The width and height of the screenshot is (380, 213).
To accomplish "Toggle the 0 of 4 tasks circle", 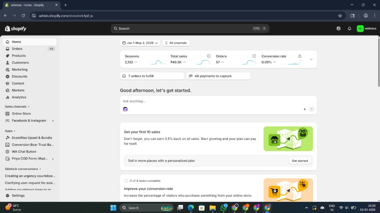I will pyautogui.click(x=126, y=181).
